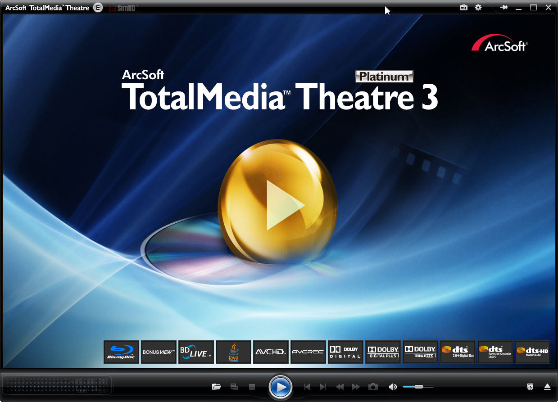
Task: Skip to previous chapter
Action: 307,387
